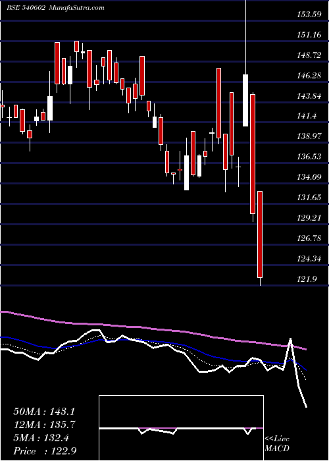The width and height of the screenshot is (329, 461).
Task: Click the '5MA : 132.4' readout
Action: tap(41, 438)
